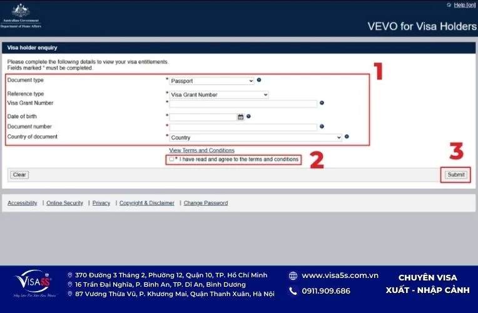Focus the Date of birth input field
The height and width of the screenshot is (313, 478).
(203, 117)
